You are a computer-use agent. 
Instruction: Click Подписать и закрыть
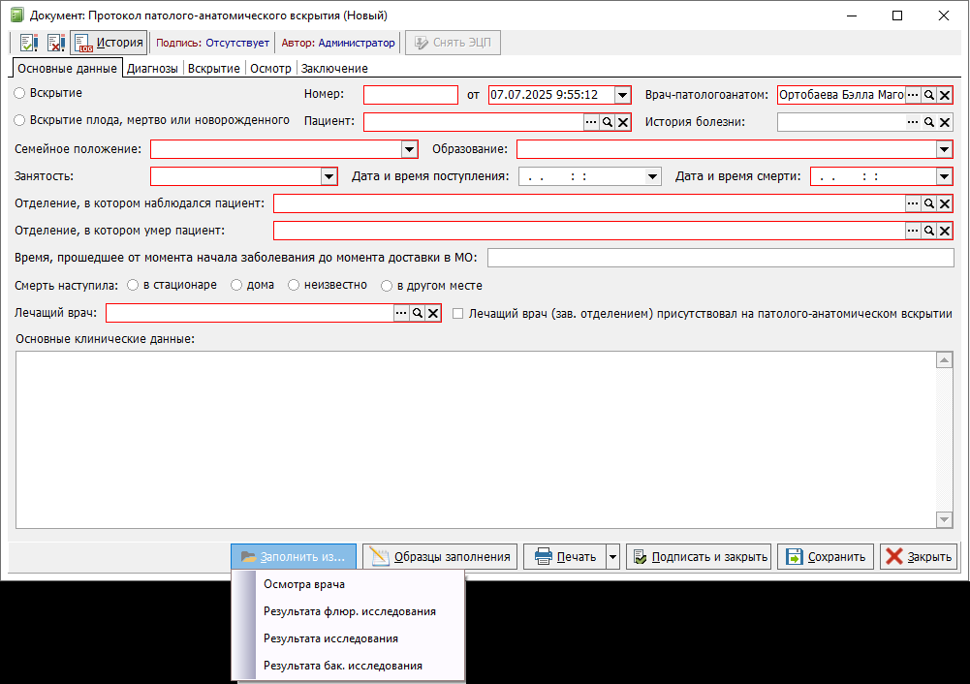click(x=699, y=557)
